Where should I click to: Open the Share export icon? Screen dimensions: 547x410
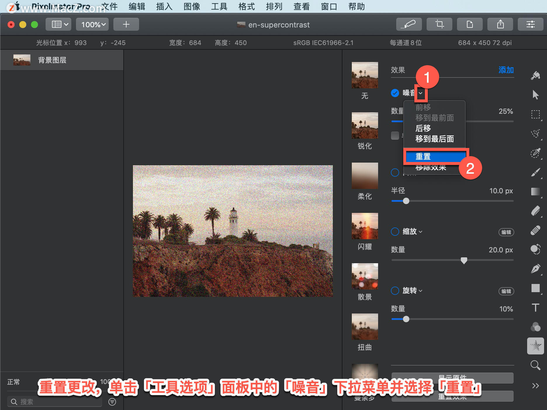[500, 24]
